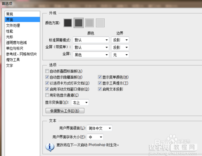Click the 恢复默认工作区 button
This screenshot has height=156, width=202.
pos(65,111)
